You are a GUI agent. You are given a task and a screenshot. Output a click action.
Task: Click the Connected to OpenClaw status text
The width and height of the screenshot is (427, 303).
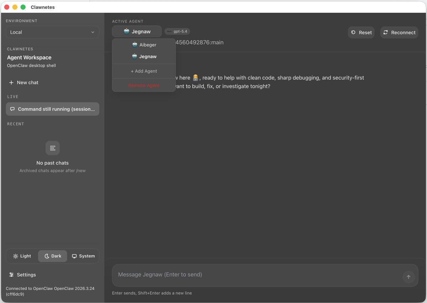click(50, 291)
